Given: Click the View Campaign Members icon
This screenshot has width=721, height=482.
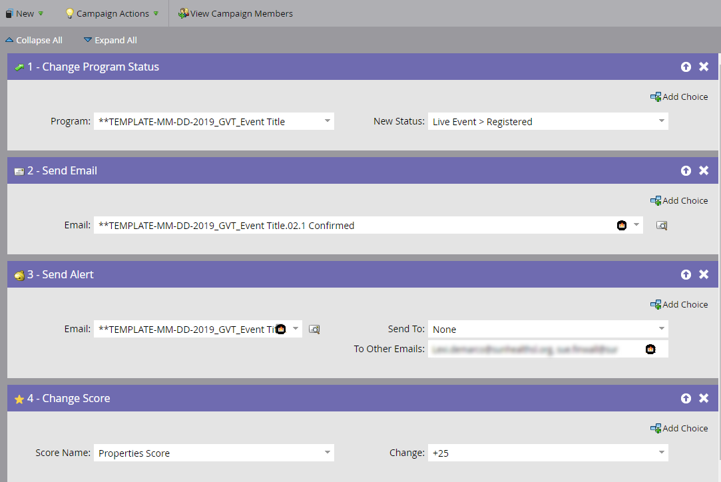Looking at the screenshot, I should [183, 13].
